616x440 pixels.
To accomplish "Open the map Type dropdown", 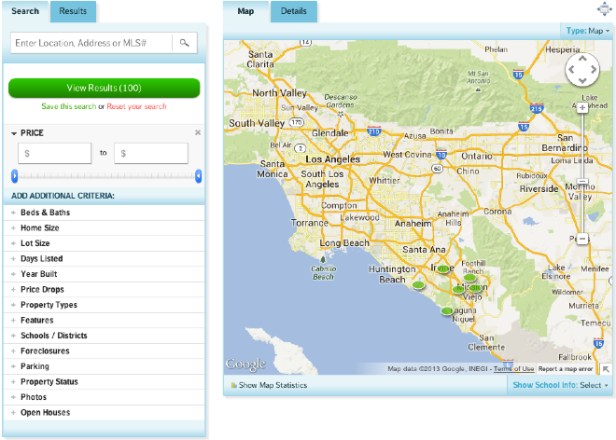I will tap(588, 31).
